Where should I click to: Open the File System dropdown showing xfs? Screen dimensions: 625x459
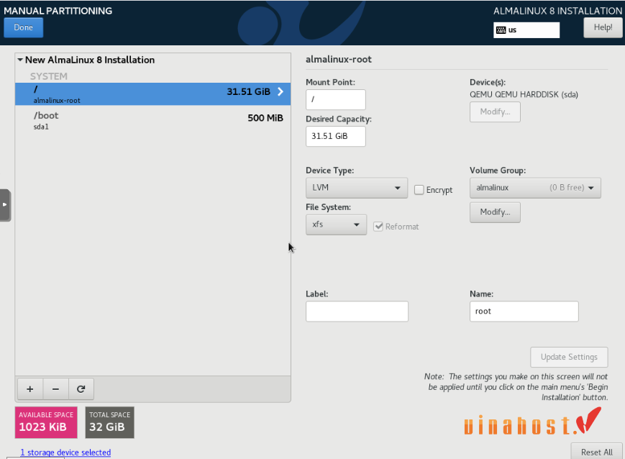click(336, 224)
